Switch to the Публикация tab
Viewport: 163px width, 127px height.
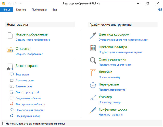coord(39,10)
